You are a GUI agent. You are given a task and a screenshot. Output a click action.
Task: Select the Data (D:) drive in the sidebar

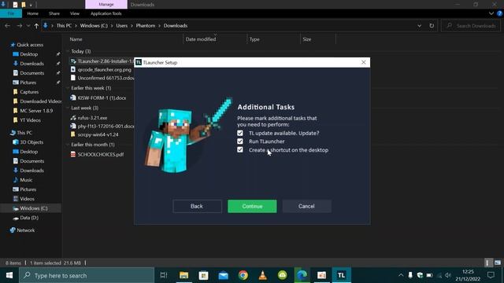pyautogui.click(x=29, y=218)
